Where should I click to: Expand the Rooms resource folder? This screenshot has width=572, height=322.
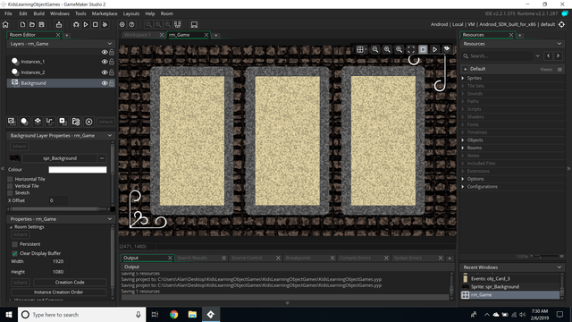463,148
